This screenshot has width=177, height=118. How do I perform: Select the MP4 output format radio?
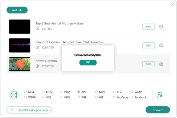[25, 92]
